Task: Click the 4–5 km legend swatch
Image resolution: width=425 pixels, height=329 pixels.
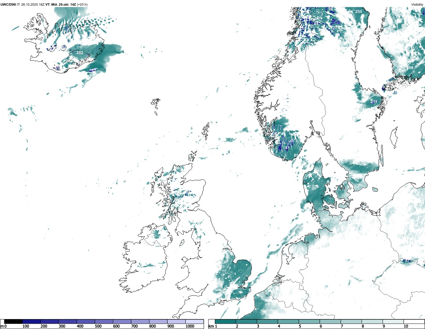Action: (288, 321)
